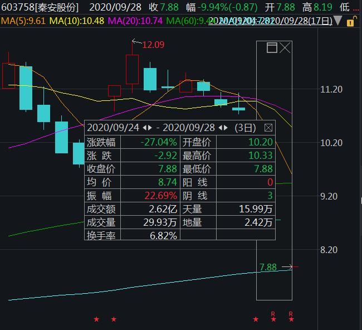Viewport: 362px width, 330px height.
Task: Click the MA(60) indicator label
Action: [x=188, y=21]
